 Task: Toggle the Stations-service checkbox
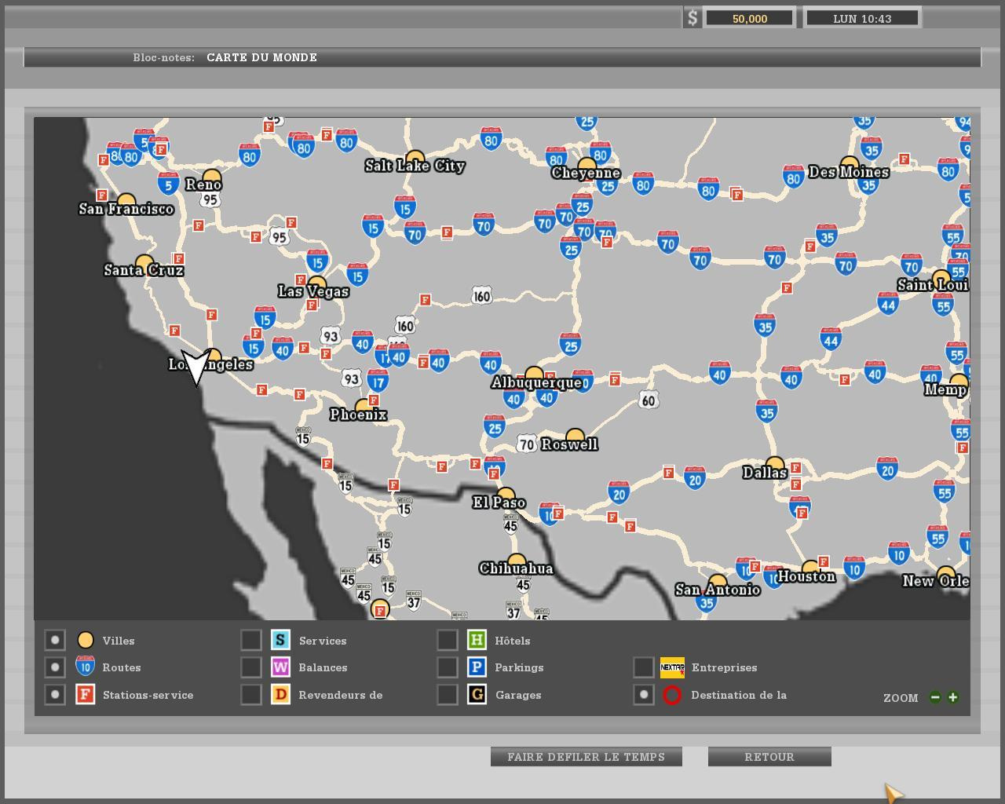55,695
